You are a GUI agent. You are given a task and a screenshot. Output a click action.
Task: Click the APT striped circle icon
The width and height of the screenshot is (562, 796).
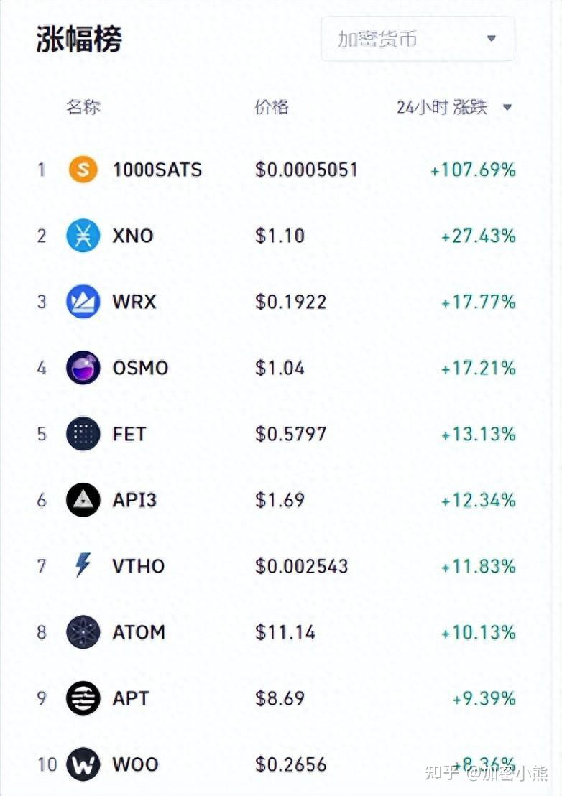(x=83, y=698)
